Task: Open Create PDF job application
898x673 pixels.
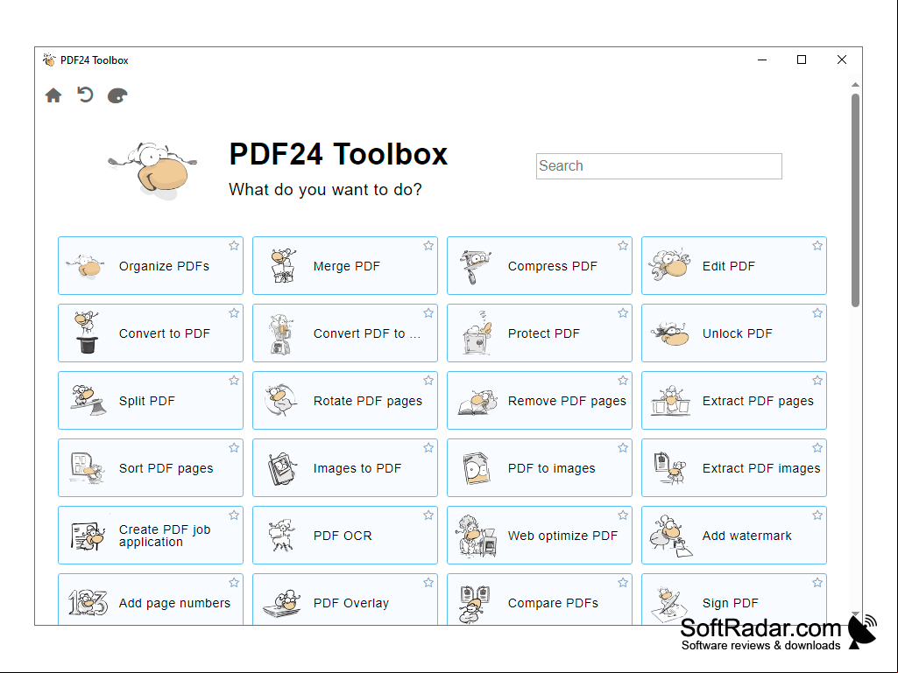Action: coord(151,535)
